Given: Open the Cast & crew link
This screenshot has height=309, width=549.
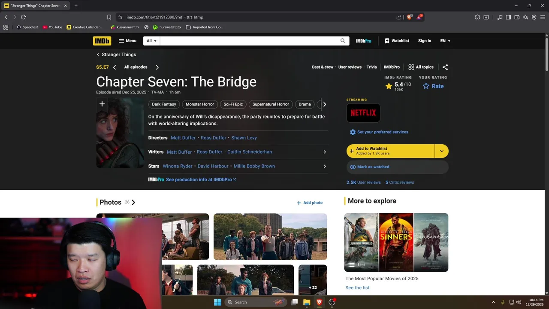Looking at the screenshot, I should (323, 67).
